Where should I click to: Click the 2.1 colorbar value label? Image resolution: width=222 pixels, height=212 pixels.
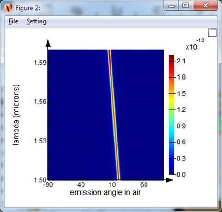[181, 61]
